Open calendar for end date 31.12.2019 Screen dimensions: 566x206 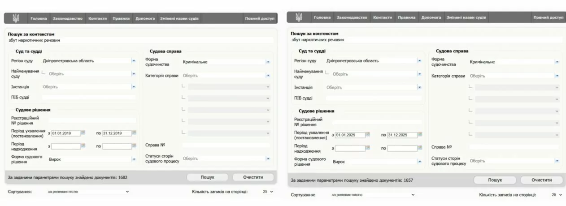[x=134, y=133]
